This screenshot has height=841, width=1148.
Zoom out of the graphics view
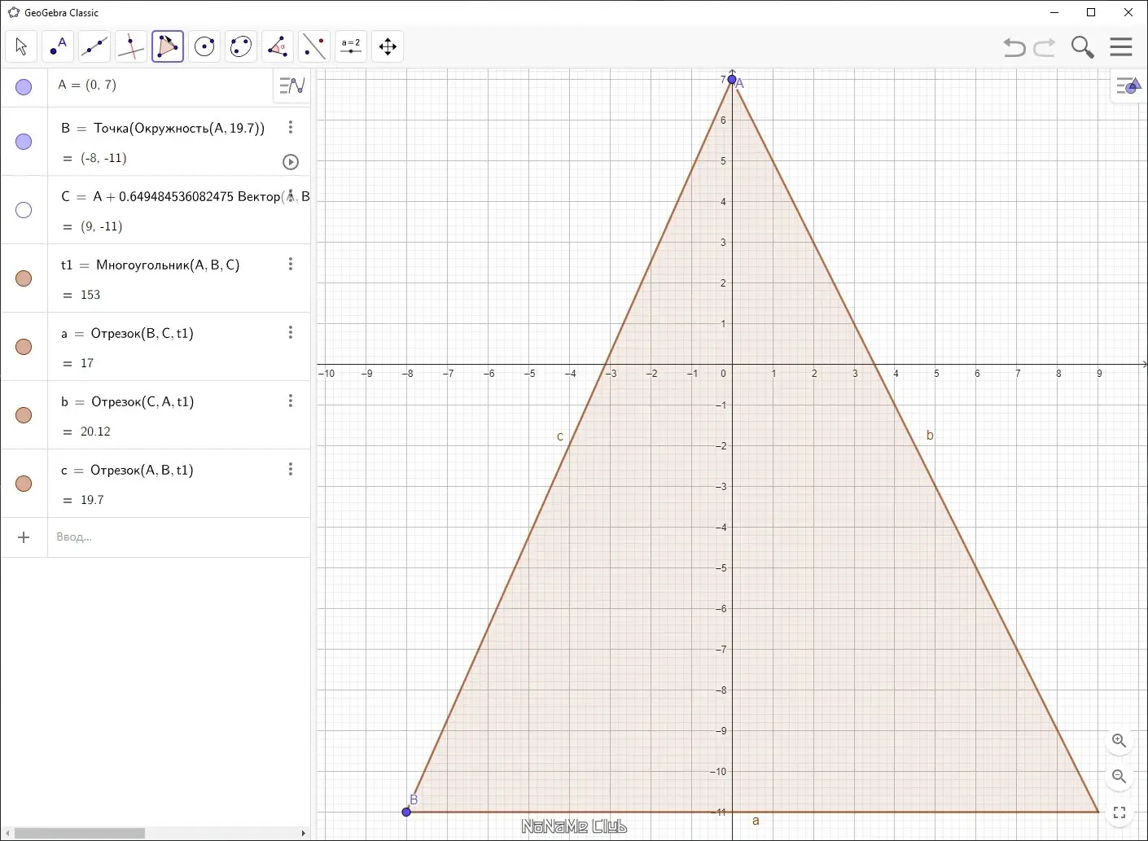click(1120, 777)
